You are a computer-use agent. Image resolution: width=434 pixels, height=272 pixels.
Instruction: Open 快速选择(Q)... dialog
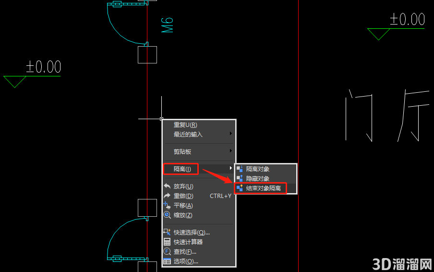199,233
